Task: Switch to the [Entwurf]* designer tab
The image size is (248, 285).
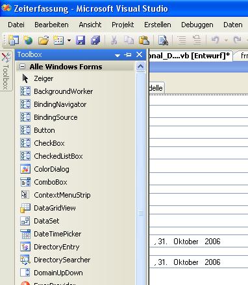Action: pyautogui.click(x=190, y=56)
